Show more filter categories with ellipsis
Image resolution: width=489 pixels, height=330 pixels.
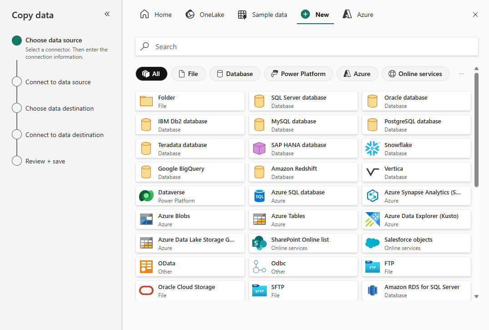461,74
